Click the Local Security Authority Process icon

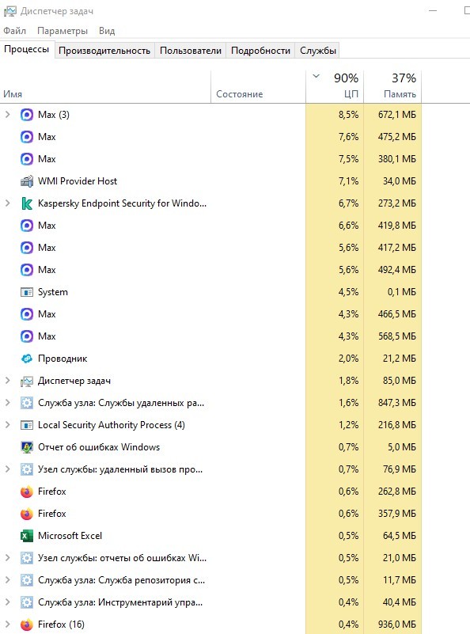(27, 425)
